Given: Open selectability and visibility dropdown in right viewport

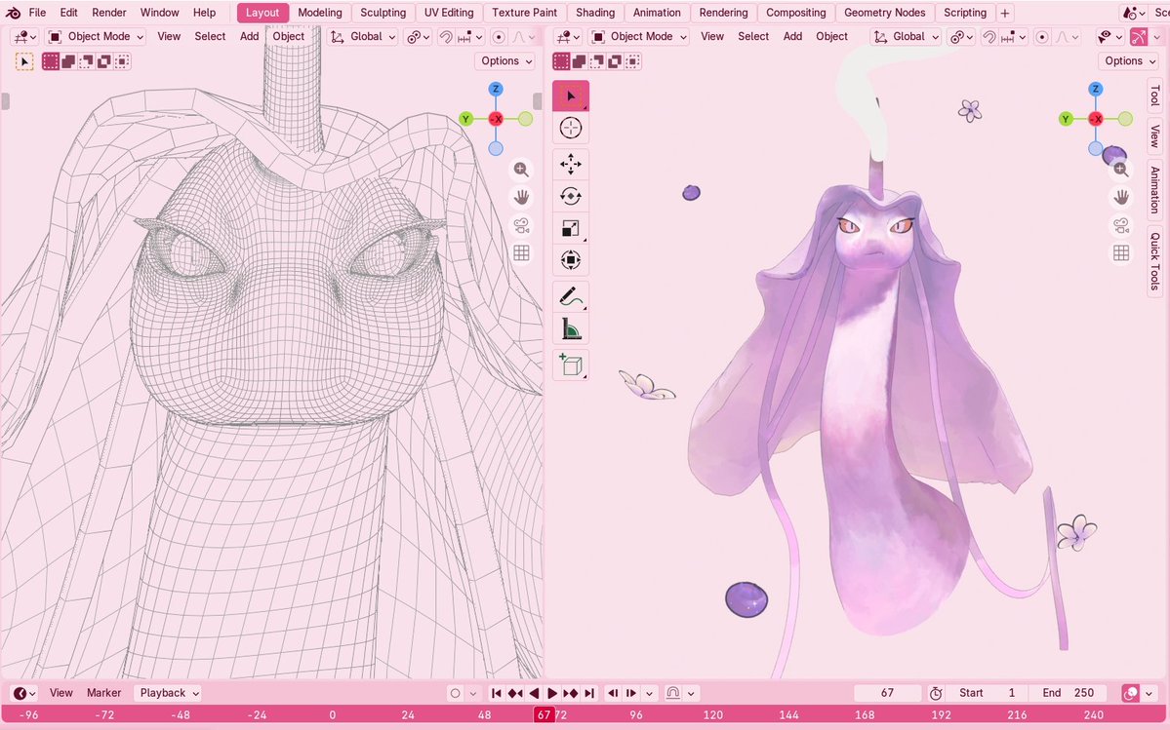Looking at the screenshot, I should 1109,36.
